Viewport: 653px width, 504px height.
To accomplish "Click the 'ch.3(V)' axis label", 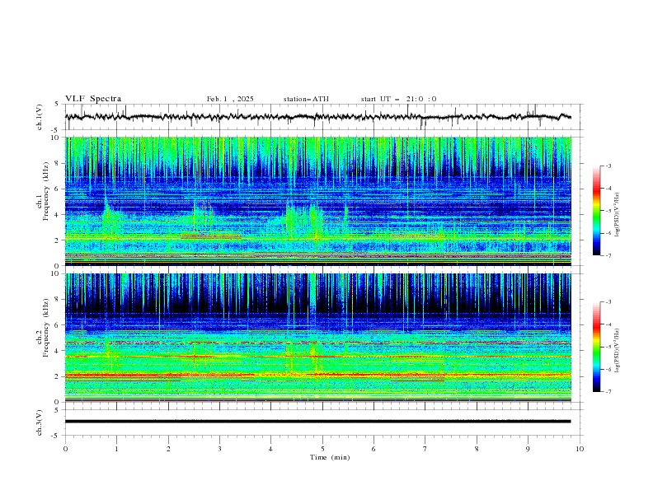I will tap(40, 422).
